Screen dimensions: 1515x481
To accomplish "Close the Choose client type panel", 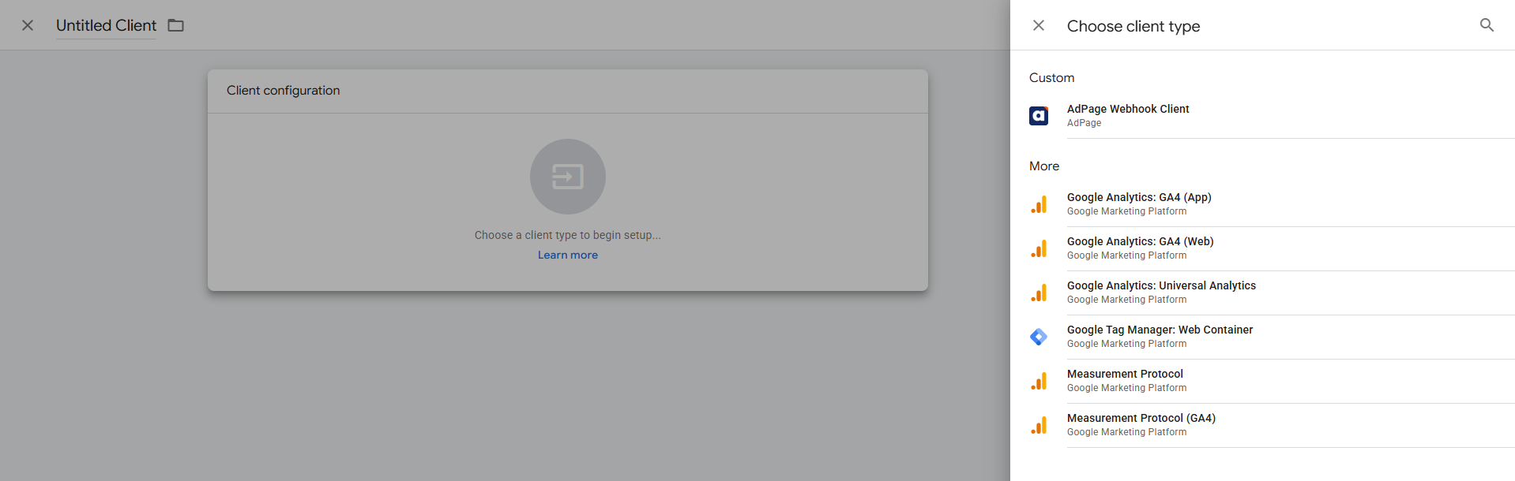I will pyautogui.click(x=1039, y=25).
